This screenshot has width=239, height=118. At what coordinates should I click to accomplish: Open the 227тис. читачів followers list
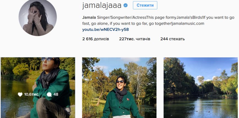[134, 39]
